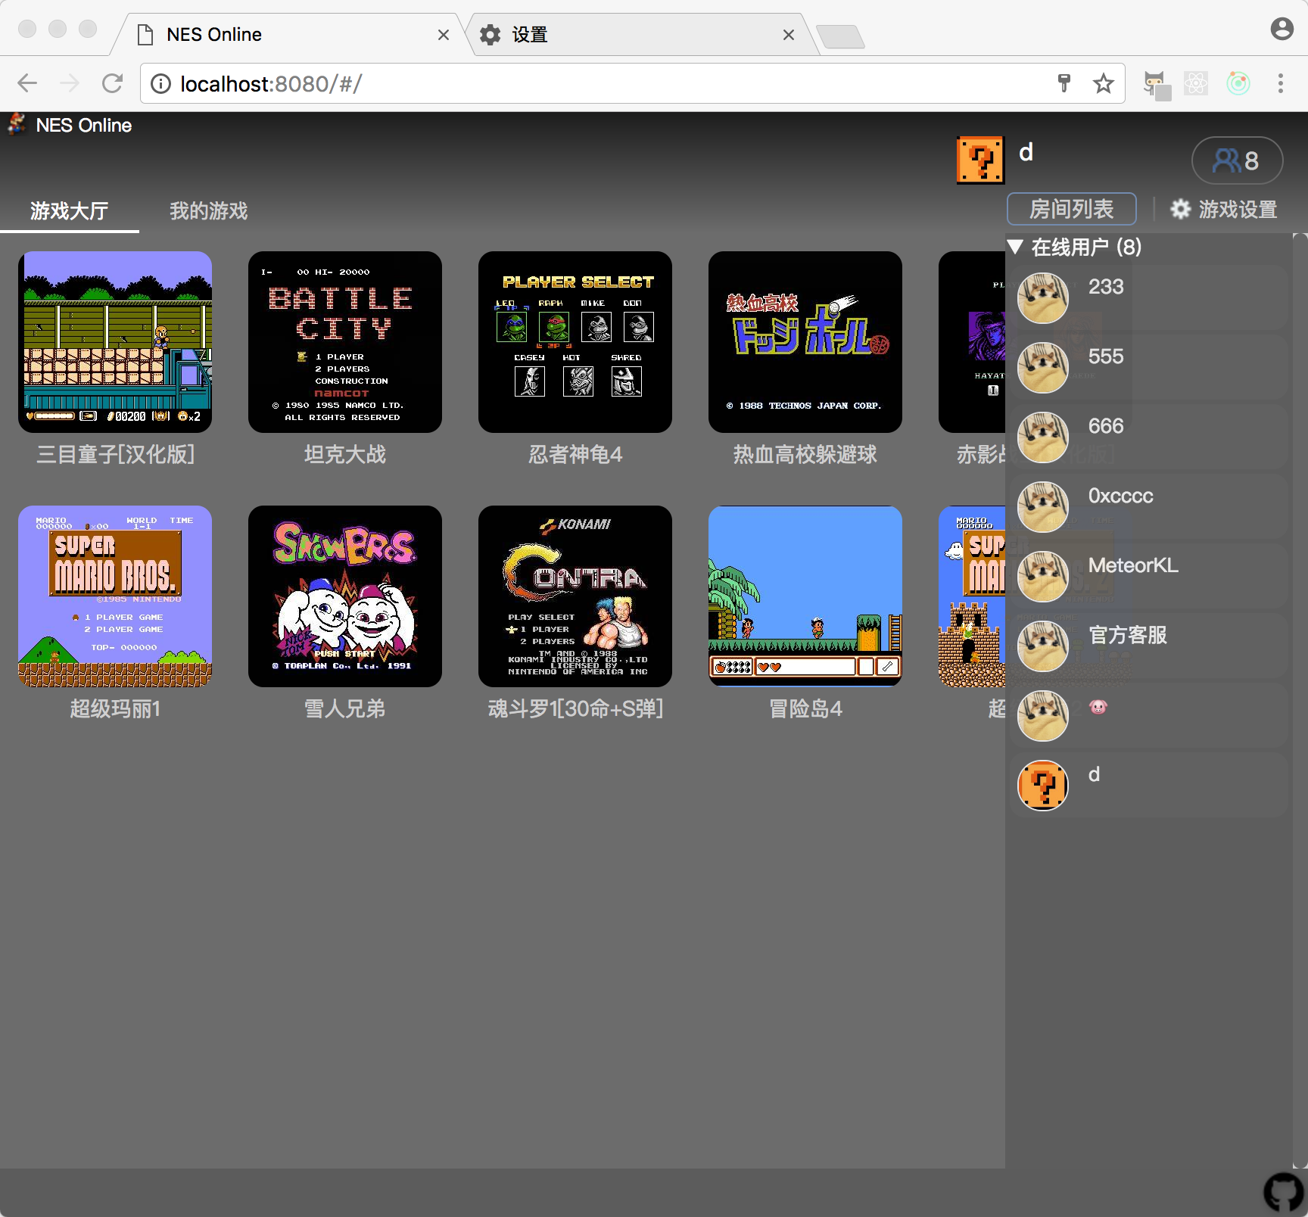Click username MeteorKL in online list
This screenshot has width=1308, height=1217.
pos(1133,565)
